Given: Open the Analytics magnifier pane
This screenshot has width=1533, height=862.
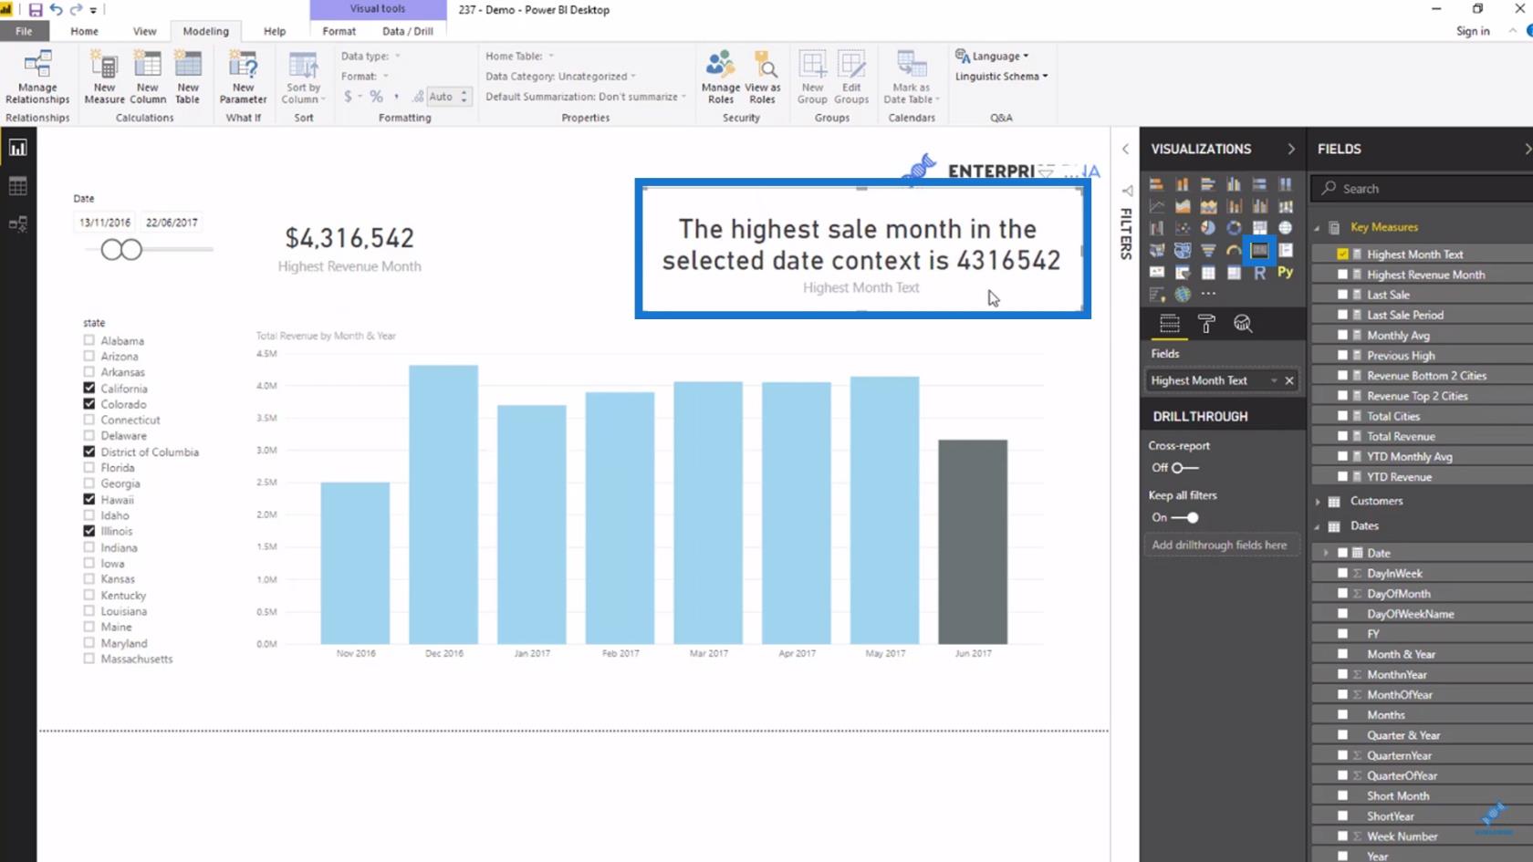Looking at the screenshot, I should pyautogui.click(x=1243, y=324).
